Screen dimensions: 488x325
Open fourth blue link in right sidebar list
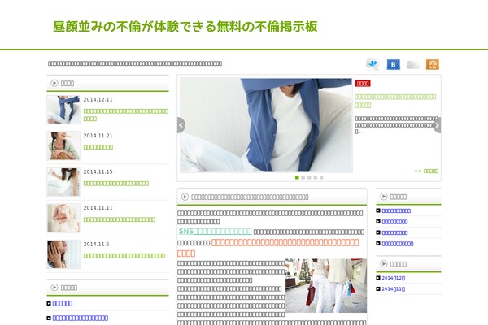(x=398, y=244)
